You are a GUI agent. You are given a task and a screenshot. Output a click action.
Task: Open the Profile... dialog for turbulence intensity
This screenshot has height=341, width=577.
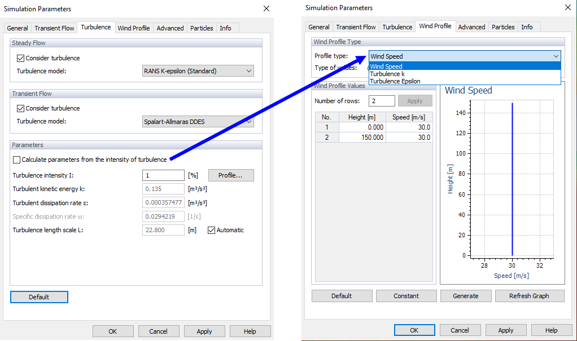tap(230, 175)
